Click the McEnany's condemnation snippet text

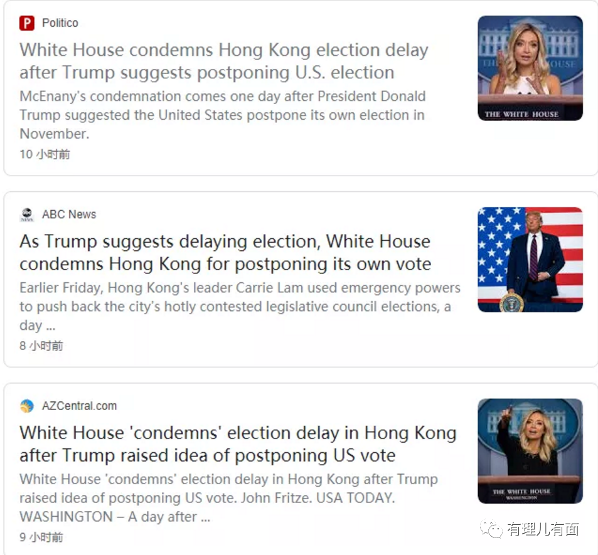222,115
